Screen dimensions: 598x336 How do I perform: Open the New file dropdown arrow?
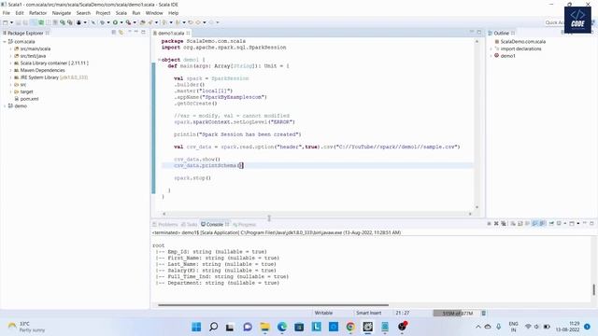pyautogui.click(x=11, y=22)
